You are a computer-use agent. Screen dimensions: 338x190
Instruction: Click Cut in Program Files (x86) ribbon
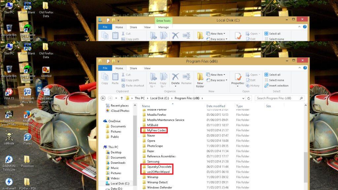(126, 75)
